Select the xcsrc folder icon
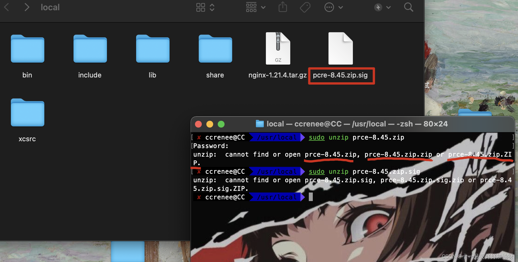This screenshot has height=262, width=518. 27,112
